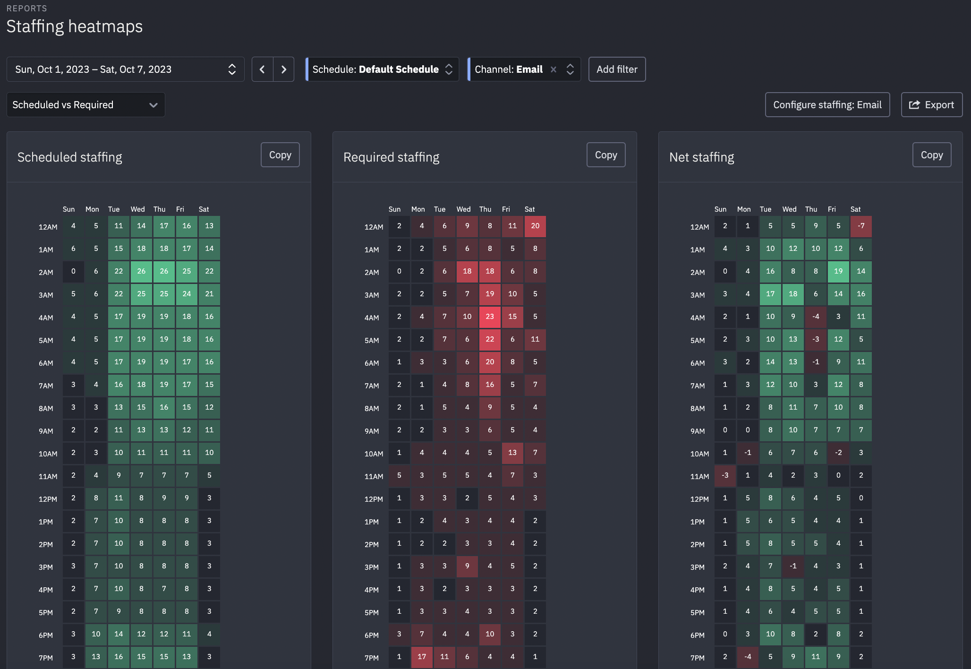Click the Export button
This screenshot has width=971, height=669.
(931, 105)
